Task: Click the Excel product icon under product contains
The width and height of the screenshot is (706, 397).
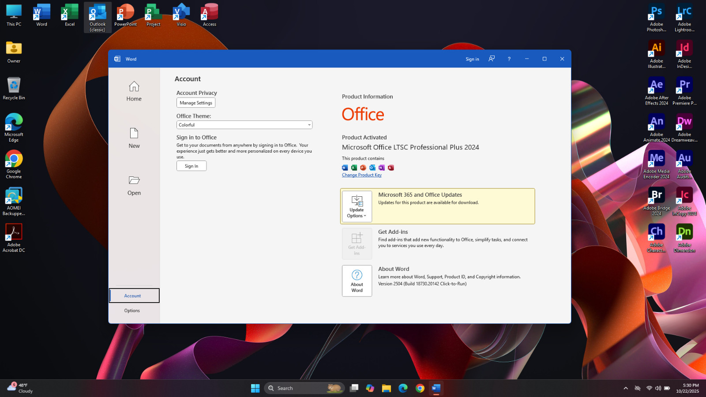Action: pos(354,168)
